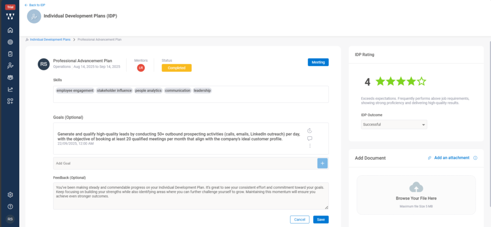This screenshot has height=227, width=491.
Task: Click Back to IDP link
Action: (x=35, y=5)
